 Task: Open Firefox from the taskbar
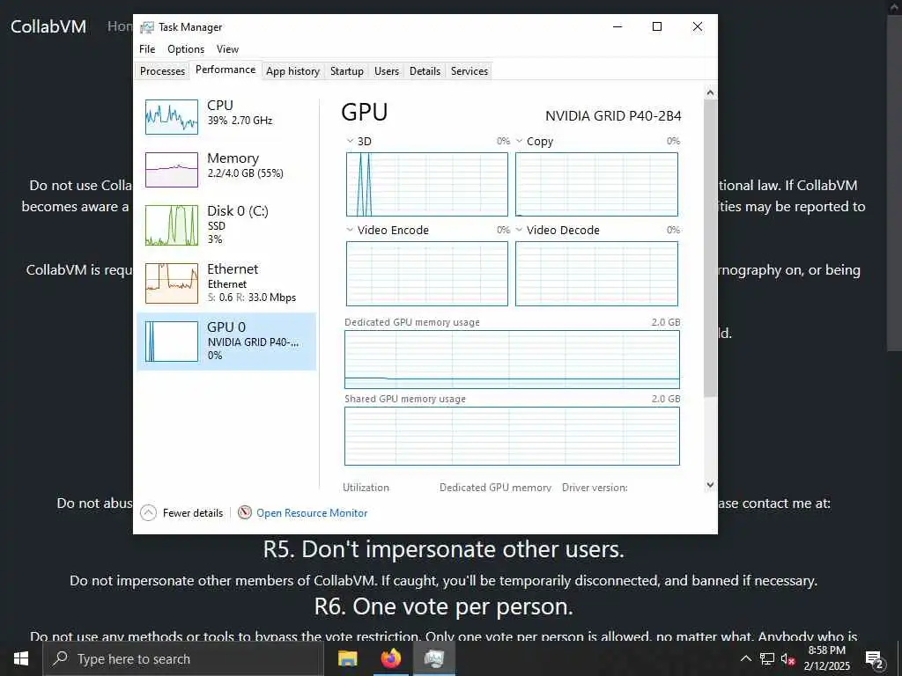point(391,658)
